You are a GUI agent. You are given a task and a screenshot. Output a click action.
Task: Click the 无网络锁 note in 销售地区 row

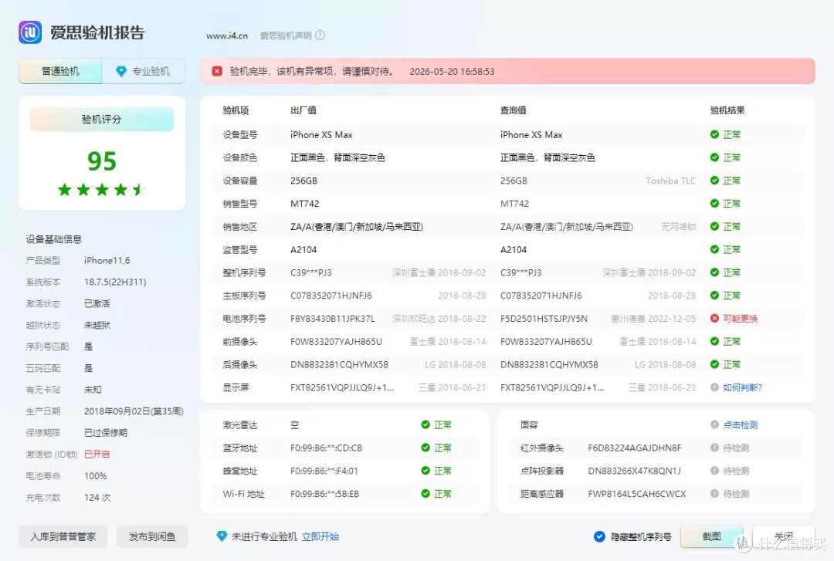[x=678, y=227]
